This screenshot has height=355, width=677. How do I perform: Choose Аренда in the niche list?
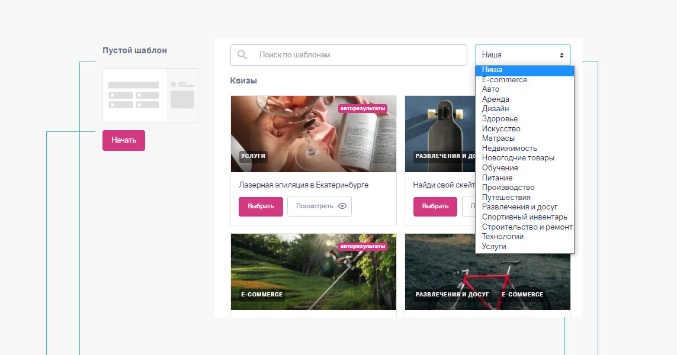(x=525, y=99)
